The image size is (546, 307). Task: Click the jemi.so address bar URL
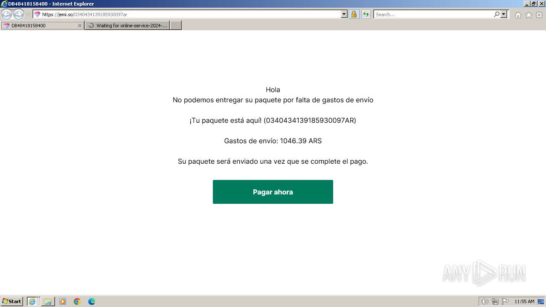(84, 14)
